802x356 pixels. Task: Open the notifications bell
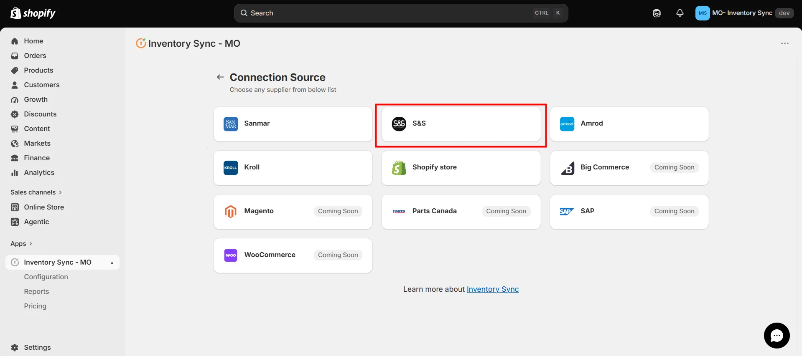(680, 13)
